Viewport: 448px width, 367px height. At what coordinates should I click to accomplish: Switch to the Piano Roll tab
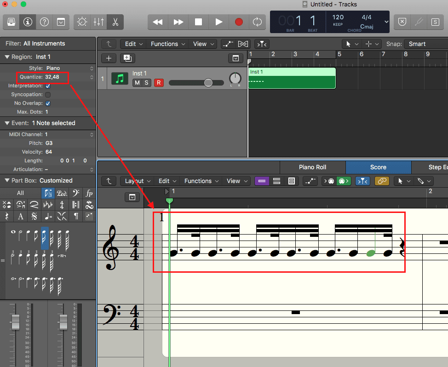click(x=313, y=167)
